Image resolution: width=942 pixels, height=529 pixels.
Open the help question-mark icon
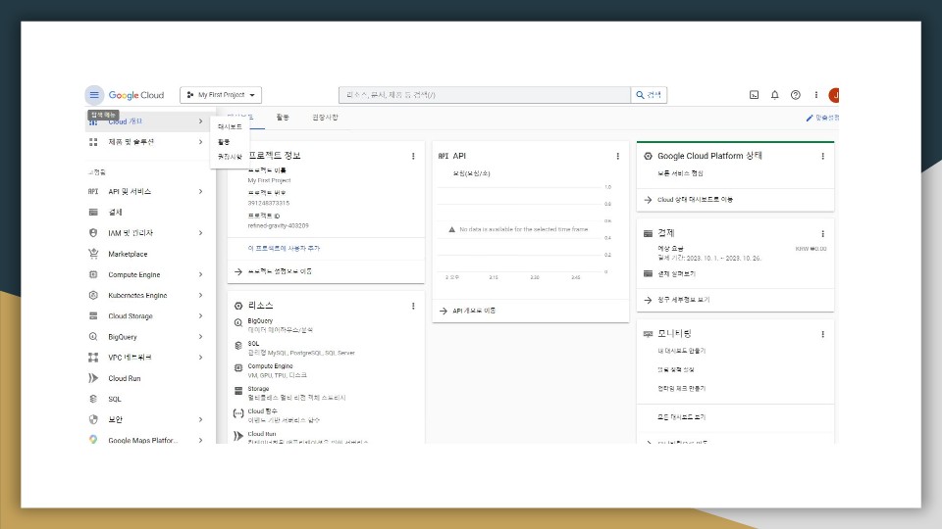[x=796, y=95]
